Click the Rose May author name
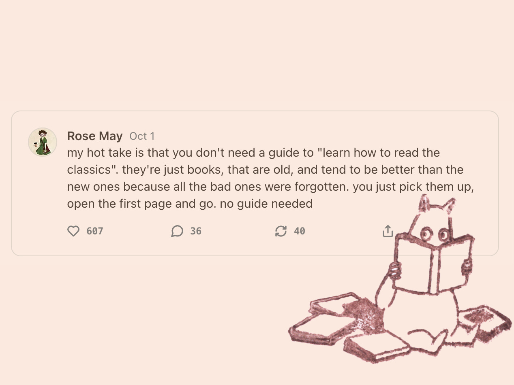 point(95,136)
